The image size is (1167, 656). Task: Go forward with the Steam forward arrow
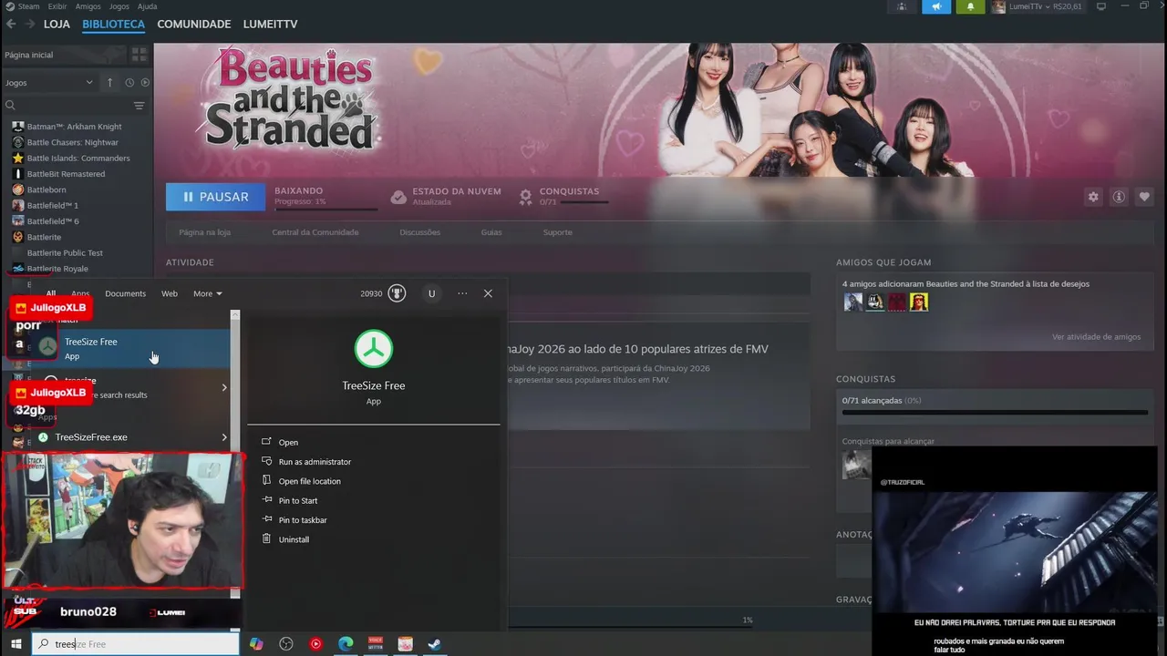(29, 24)
